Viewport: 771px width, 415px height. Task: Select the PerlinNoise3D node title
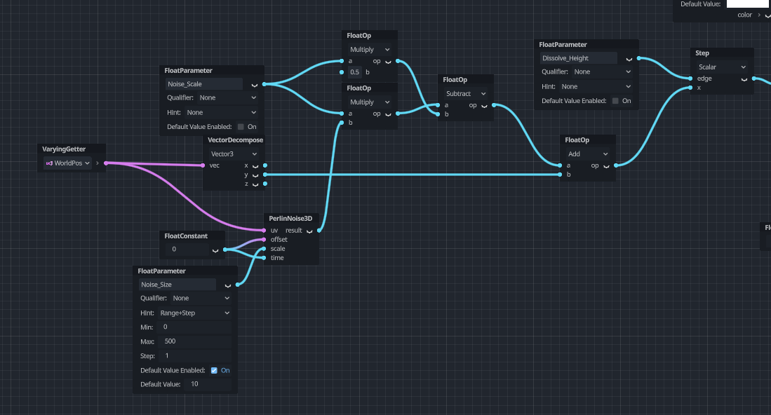coord(290,219)
